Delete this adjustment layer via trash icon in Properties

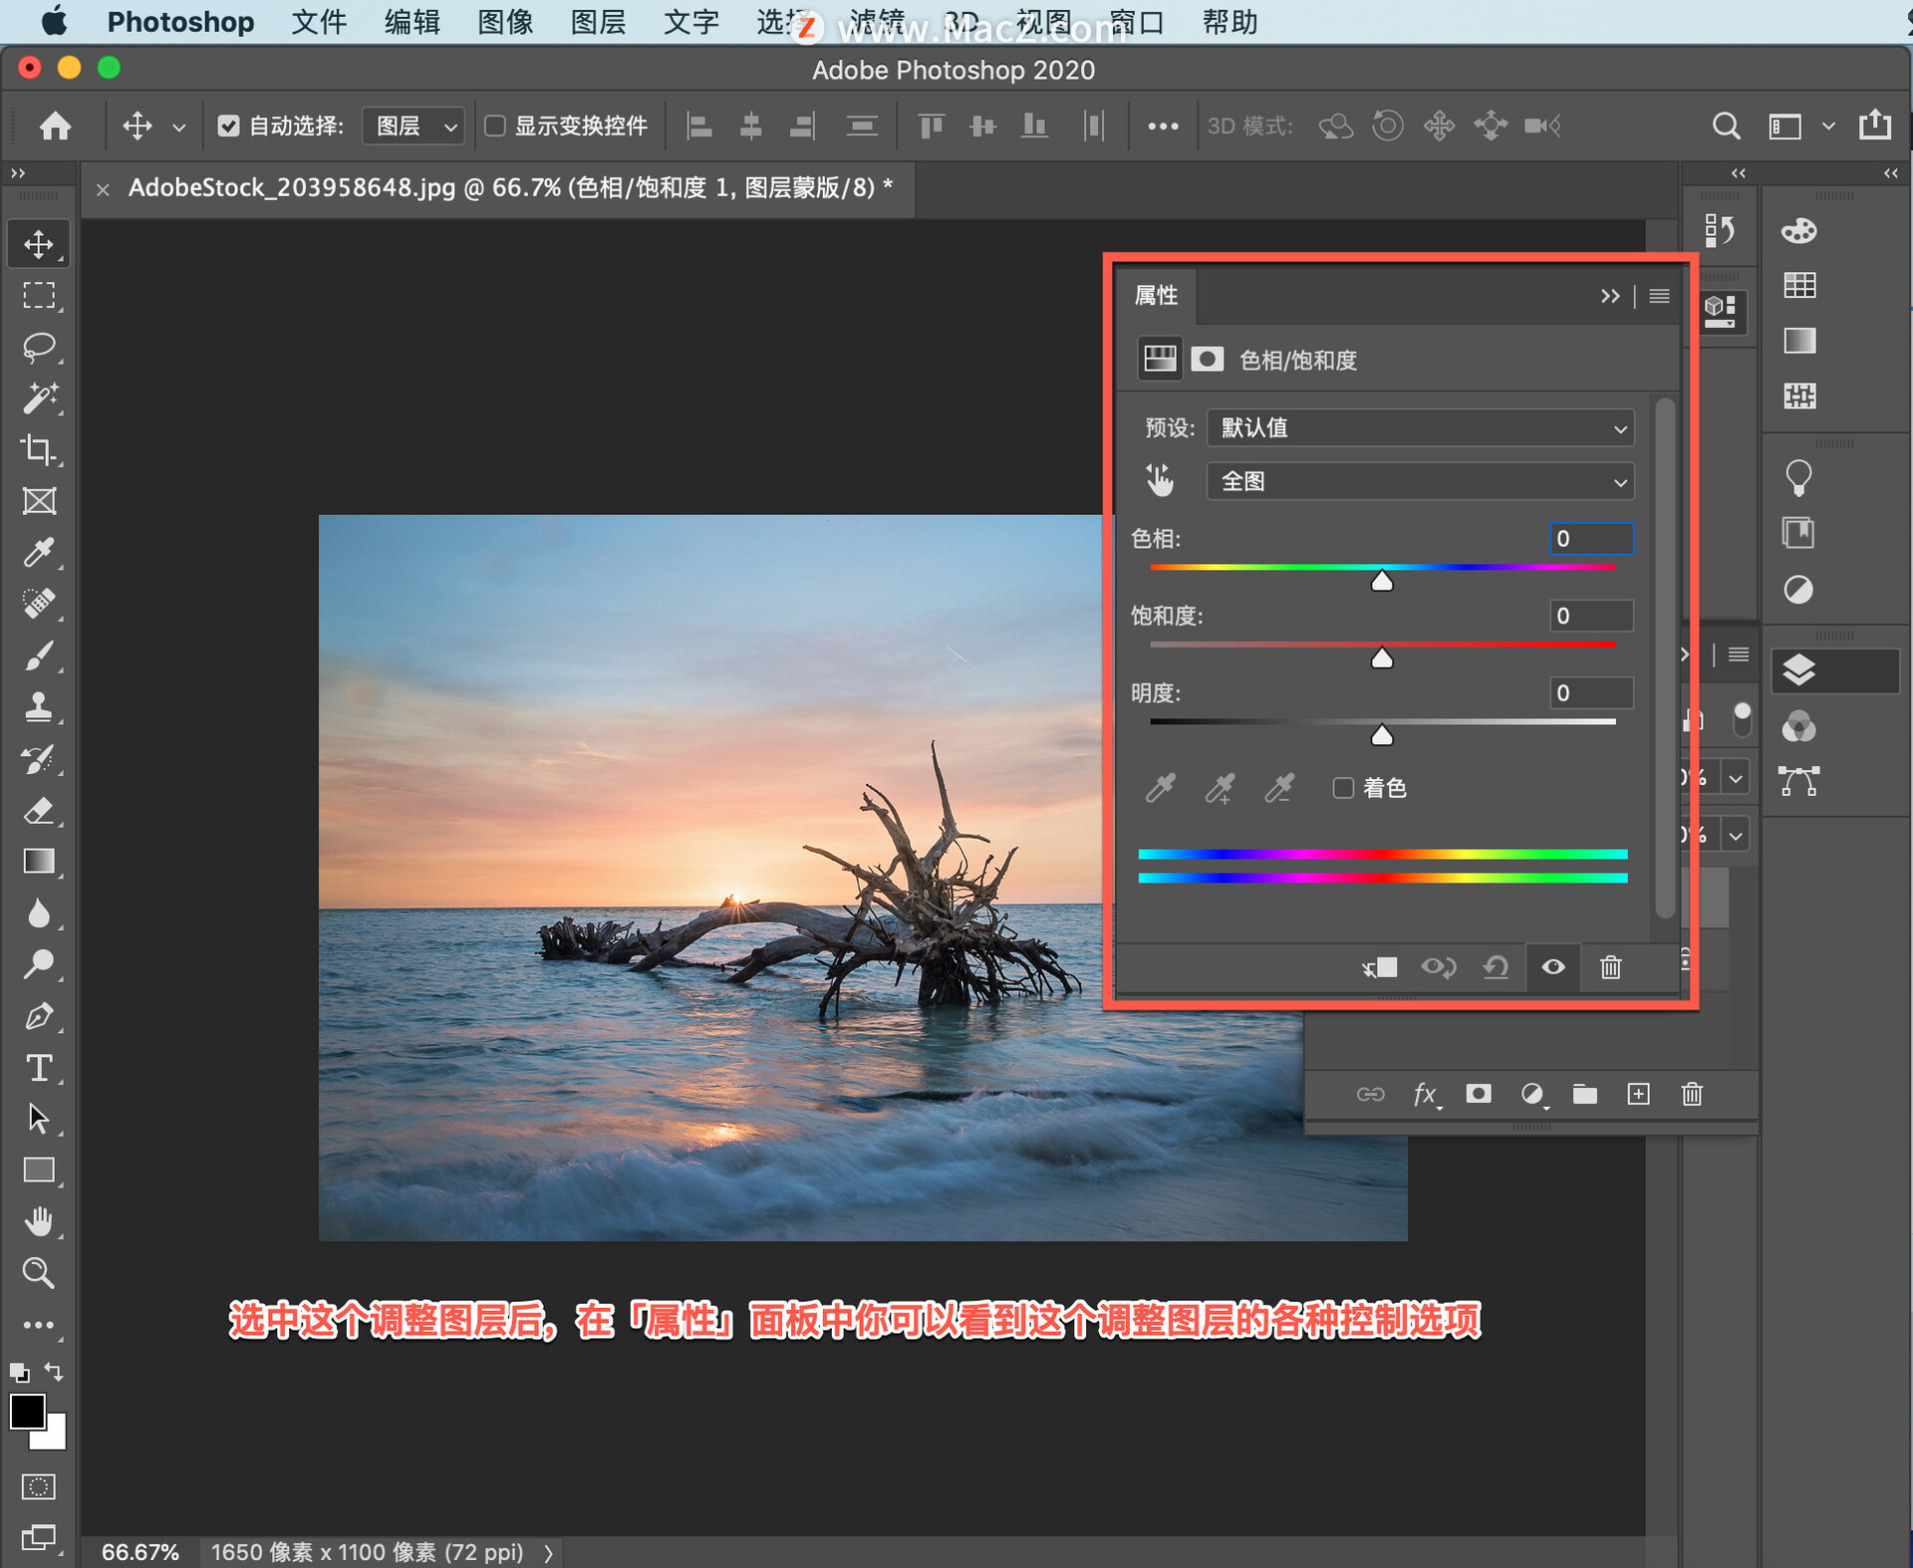pos(1610,967)
